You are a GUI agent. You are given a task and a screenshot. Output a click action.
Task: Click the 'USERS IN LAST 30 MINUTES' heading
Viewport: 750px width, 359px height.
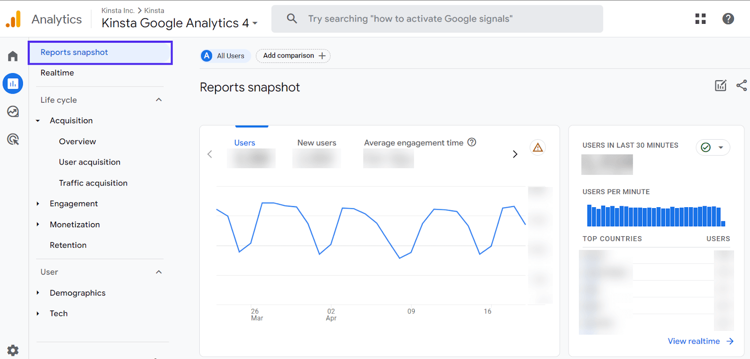630,145
